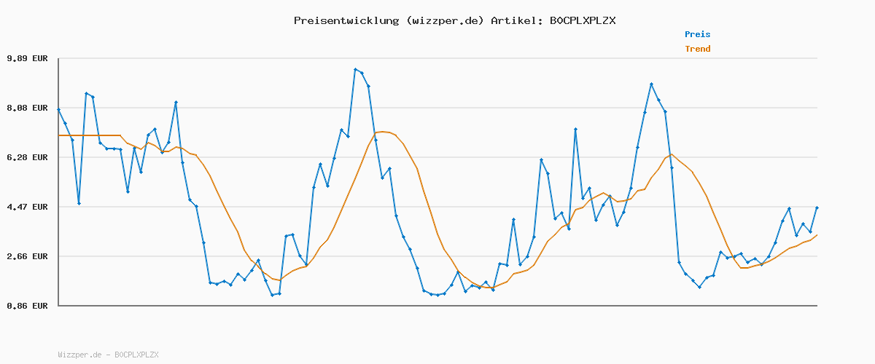Select the 4.47 EUR axis label
This screenshot has width=875, height=364.
[x=27, y=207]
